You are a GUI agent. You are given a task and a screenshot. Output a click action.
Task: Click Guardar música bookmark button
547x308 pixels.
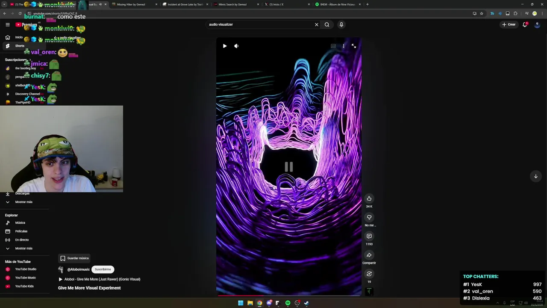[74, 258]
